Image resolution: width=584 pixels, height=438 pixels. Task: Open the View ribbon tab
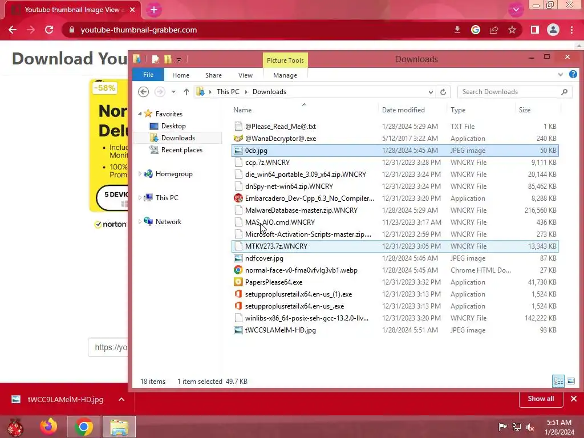point(245,75)
